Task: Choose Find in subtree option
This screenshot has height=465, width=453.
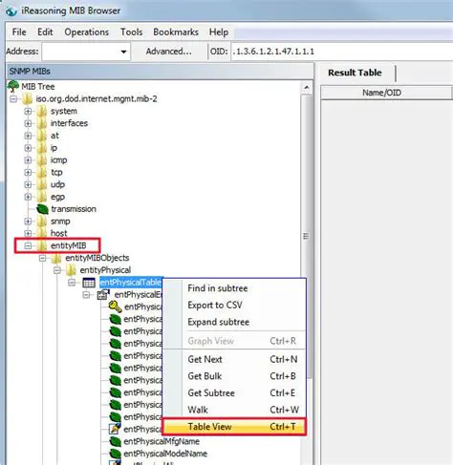Action: pos(234,288)
